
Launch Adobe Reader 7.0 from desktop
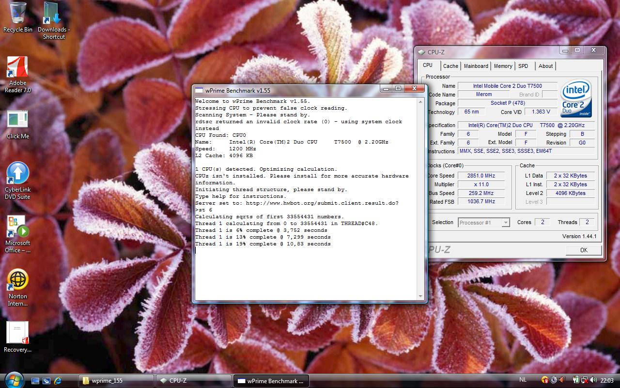[18, 74]
